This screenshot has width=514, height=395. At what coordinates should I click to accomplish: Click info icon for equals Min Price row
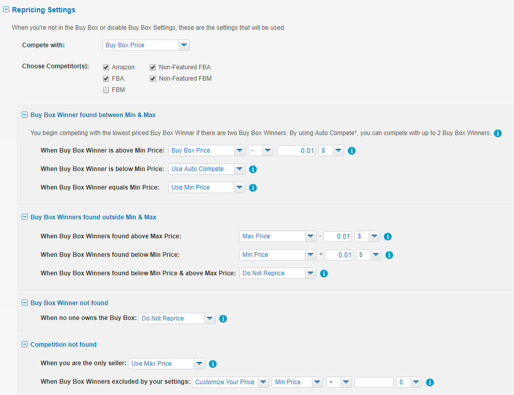point(253,187)
